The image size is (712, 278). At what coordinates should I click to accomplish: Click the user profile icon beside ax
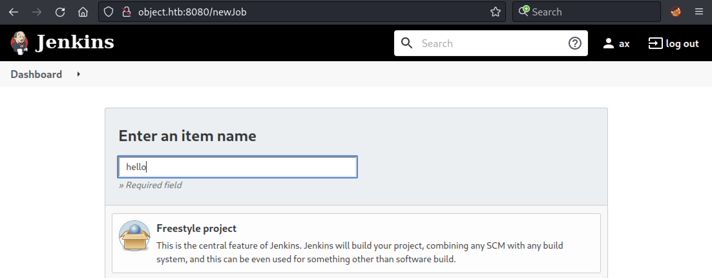click(608, 43)
